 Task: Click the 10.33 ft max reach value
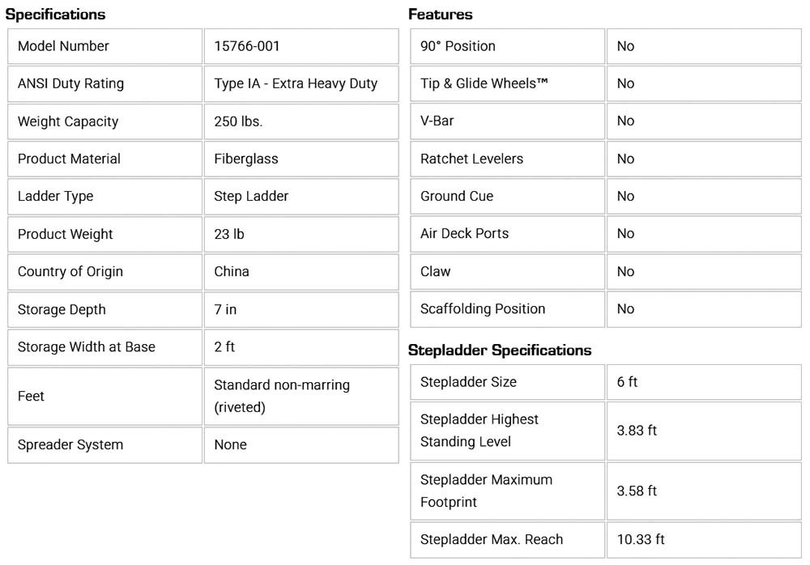(641, 539)
